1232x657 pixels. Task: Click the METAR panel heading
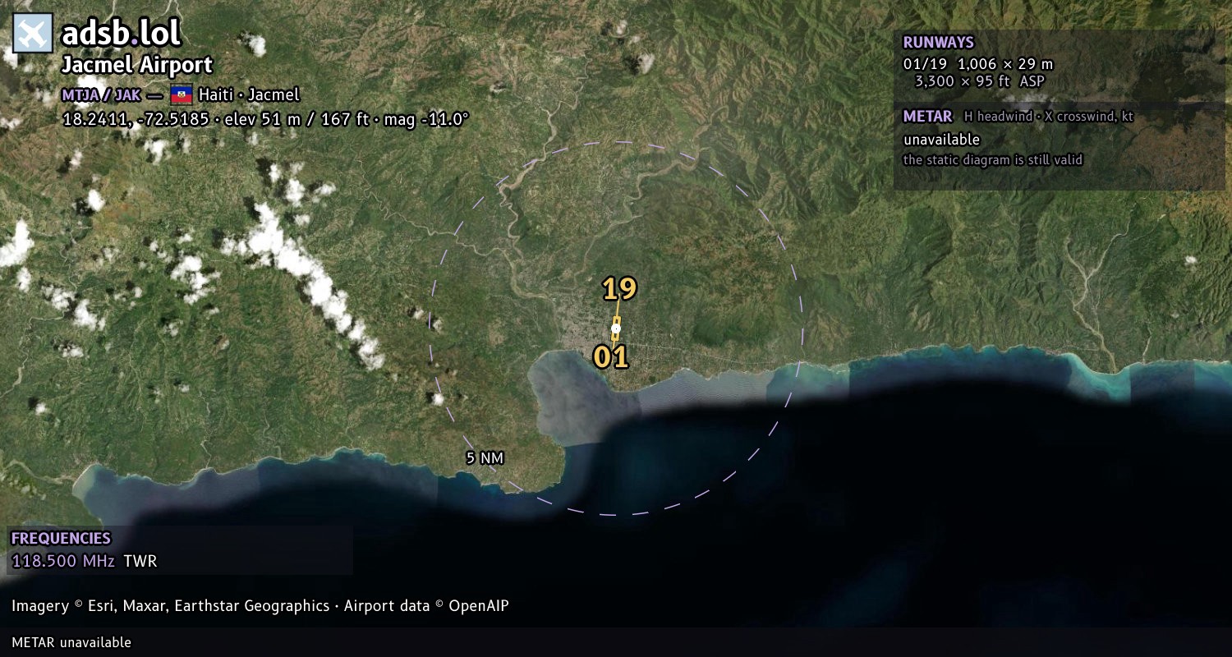tap(927, 117)
